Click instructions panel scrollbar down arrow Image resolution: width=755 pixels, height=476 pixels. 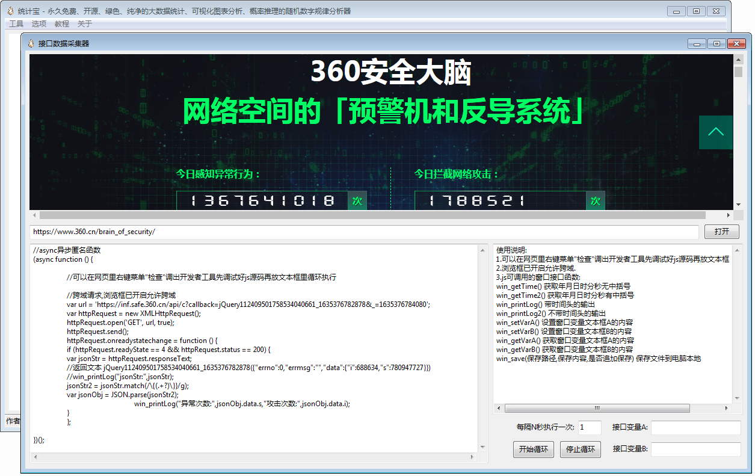738,398
